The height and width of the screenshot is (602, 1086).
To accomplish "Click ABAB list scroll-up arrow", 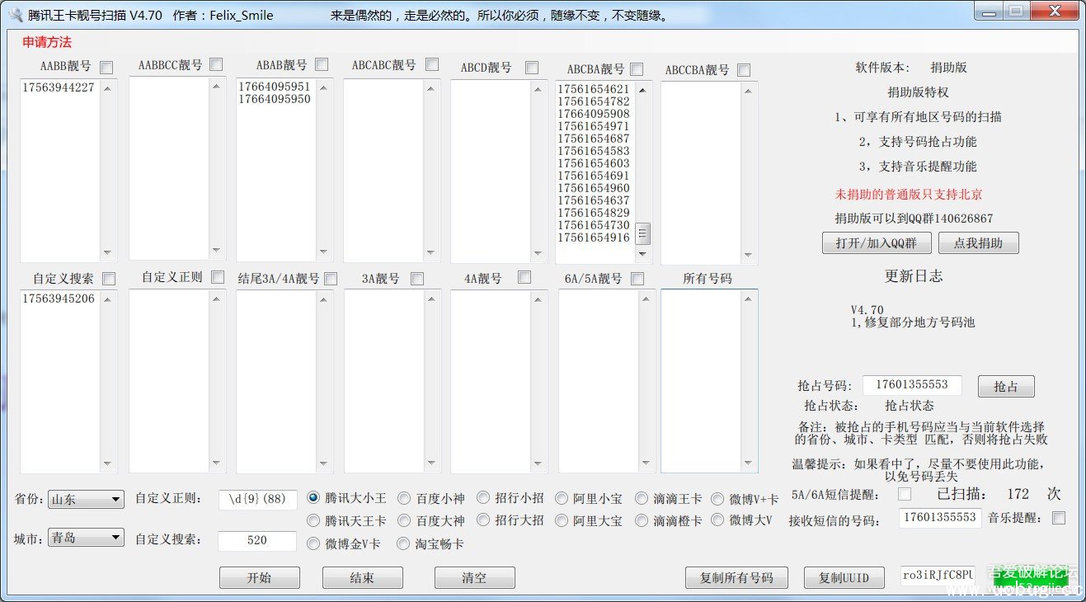I will coord(324,87).
